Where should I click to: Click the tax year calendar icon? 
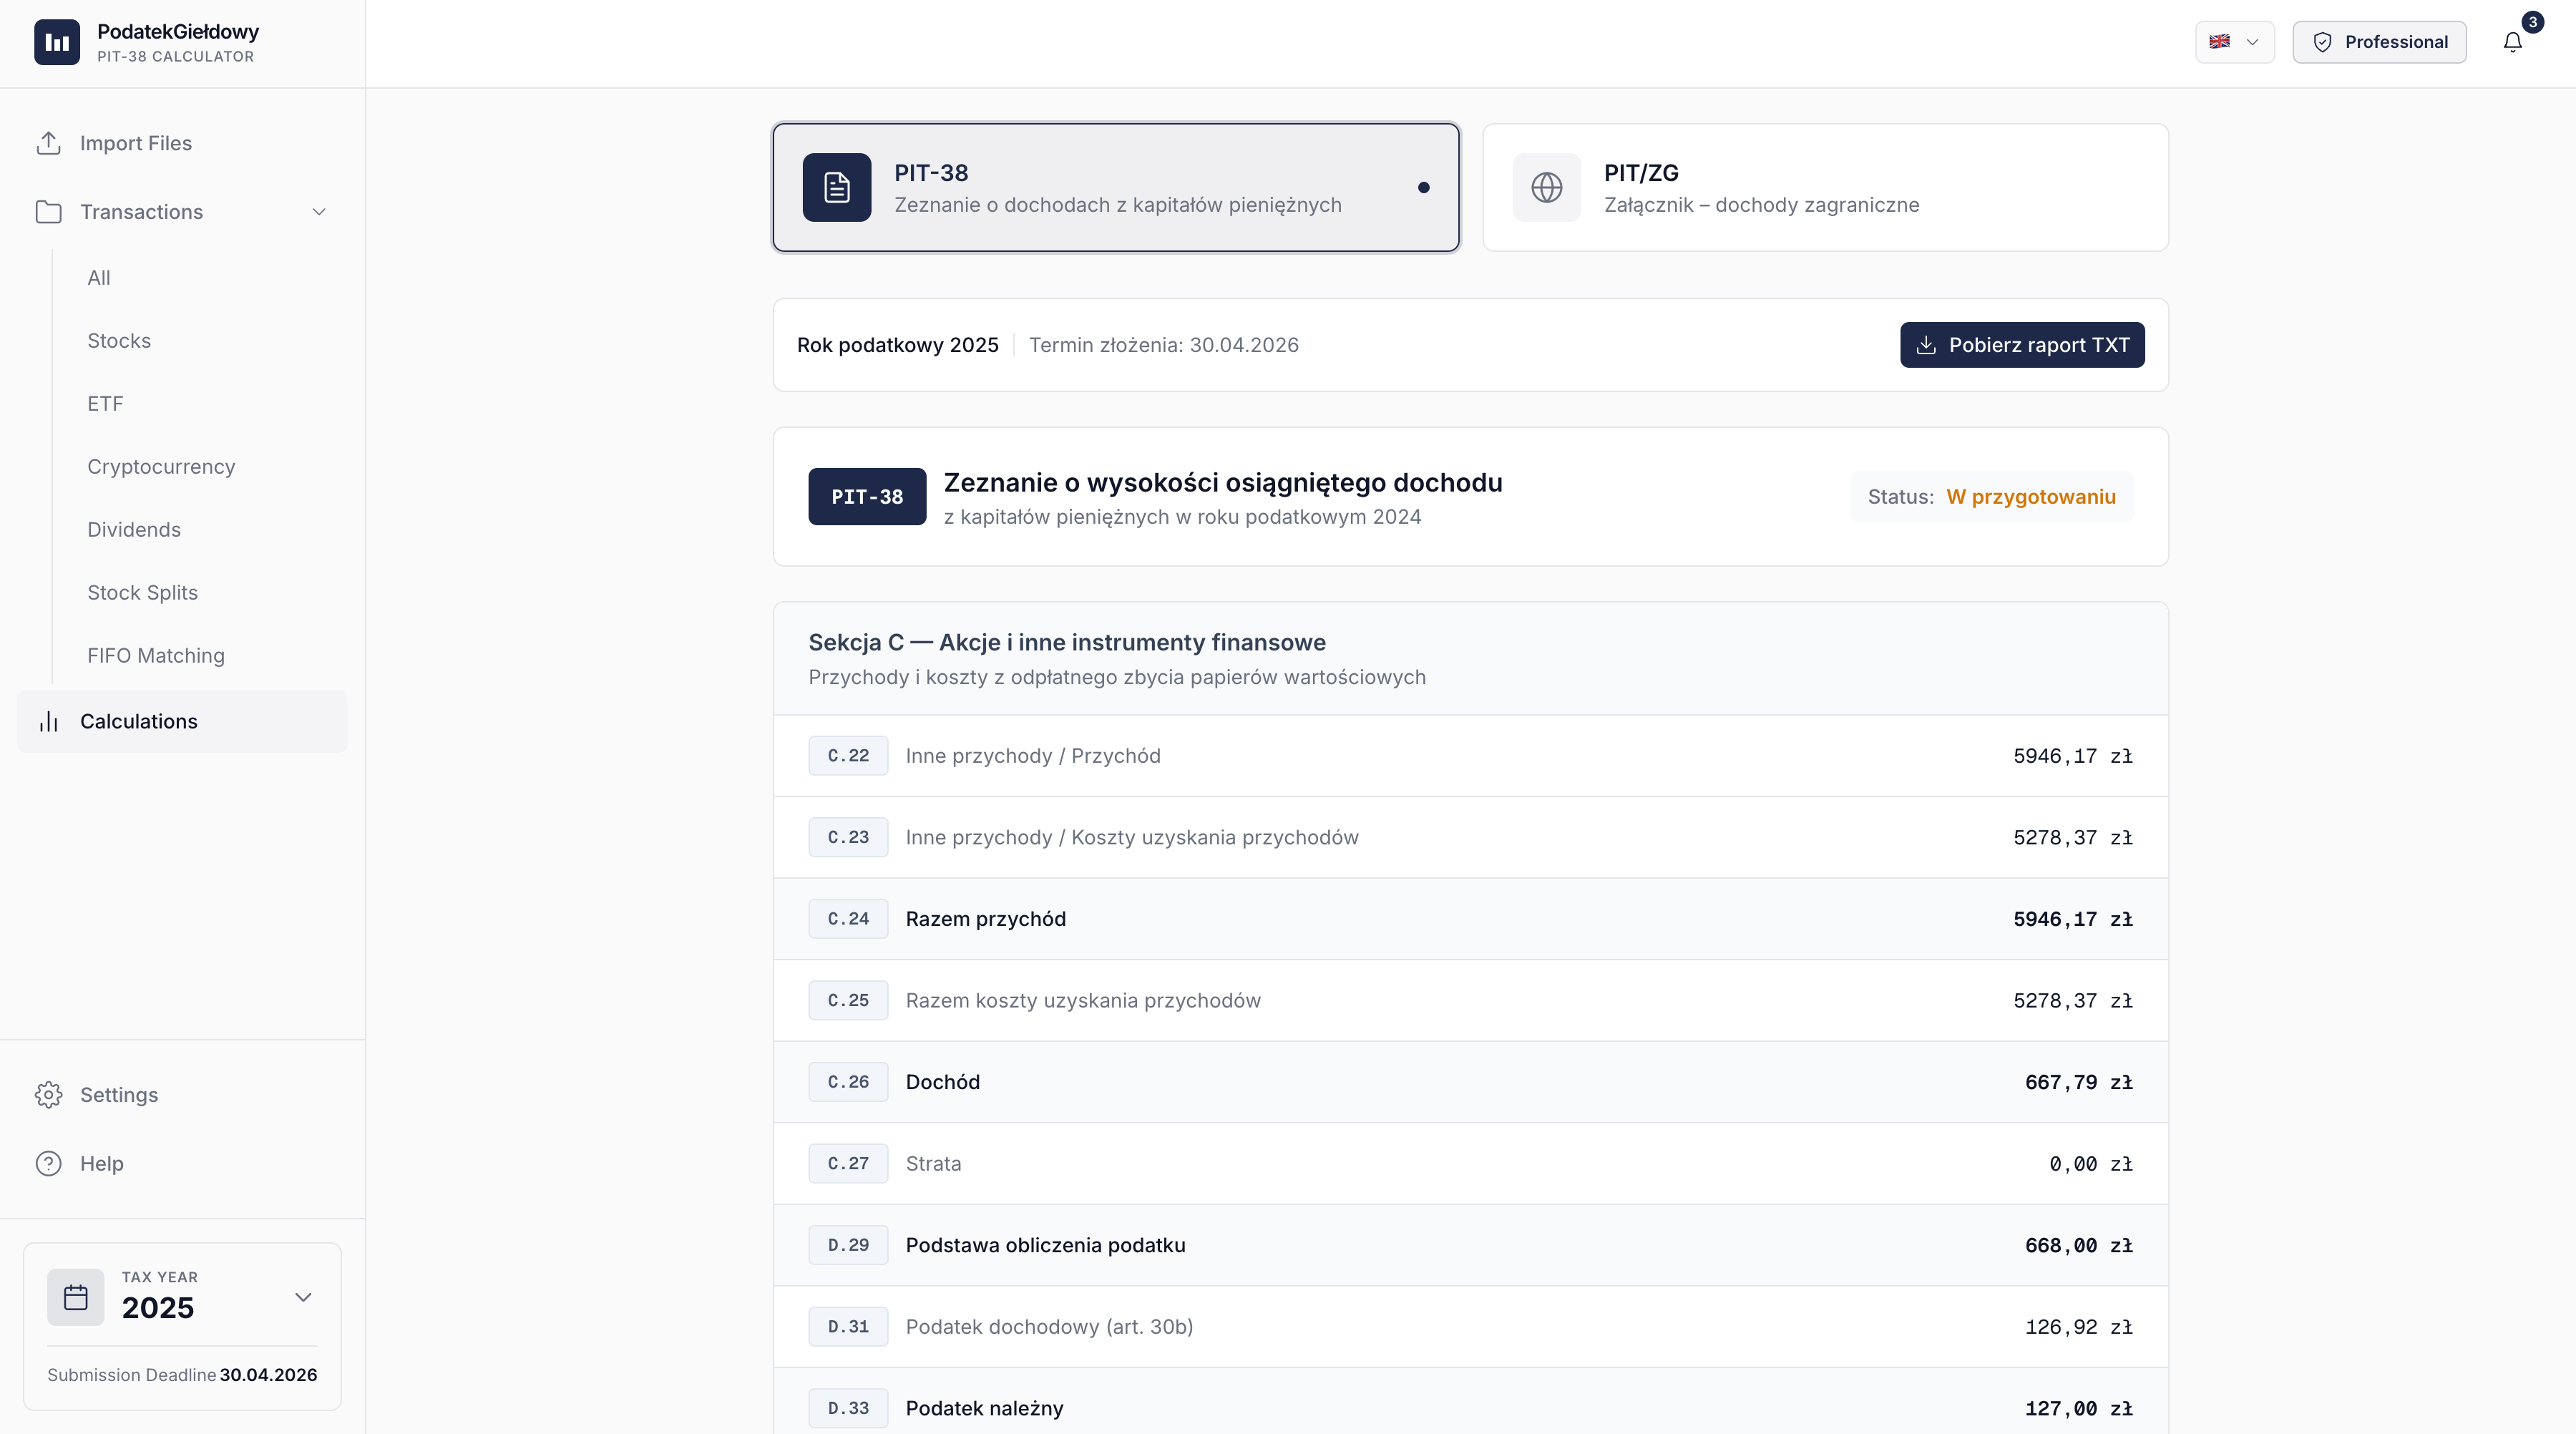(x=75, y=1297)
